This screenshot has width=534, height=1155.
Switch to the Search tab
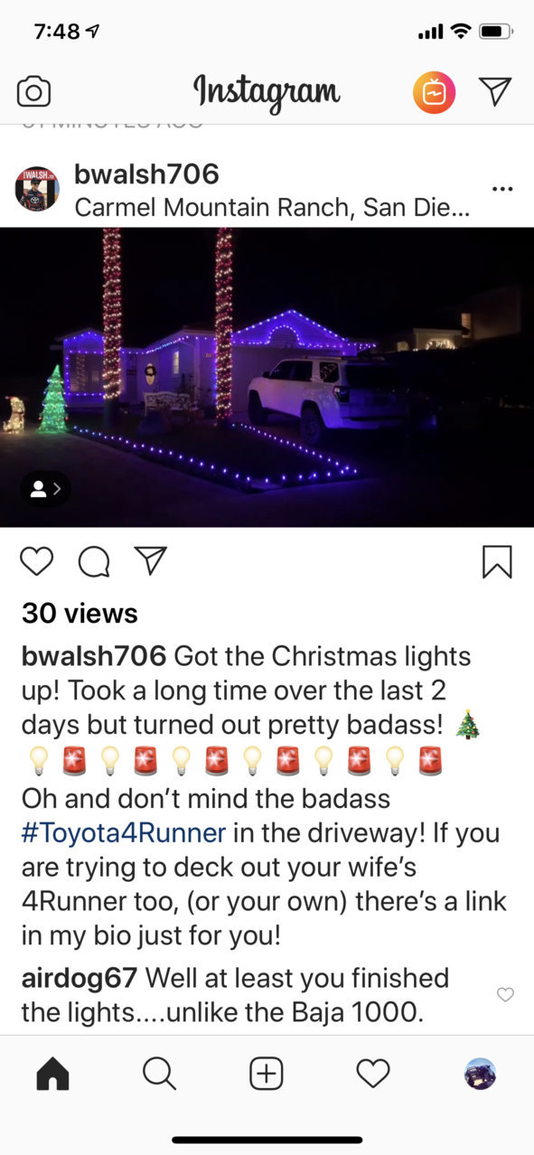click(x=159, y=1074)
